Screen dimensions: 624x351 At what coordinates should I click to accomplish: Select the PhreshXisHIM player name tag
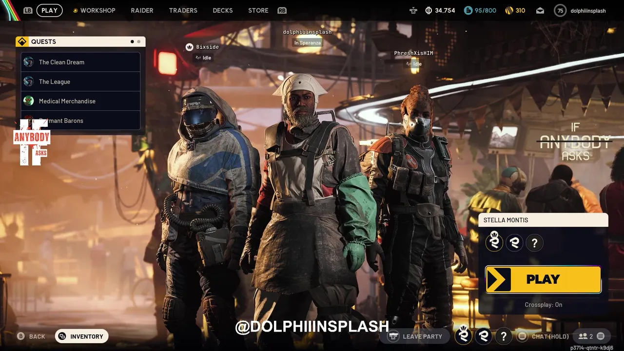pyautogui.click(x=413, y=53)
